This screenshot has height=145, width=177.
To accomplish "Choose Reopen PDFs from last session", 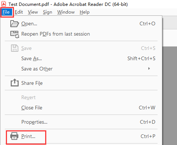I will pyautogui.click(x=81, y=34).
